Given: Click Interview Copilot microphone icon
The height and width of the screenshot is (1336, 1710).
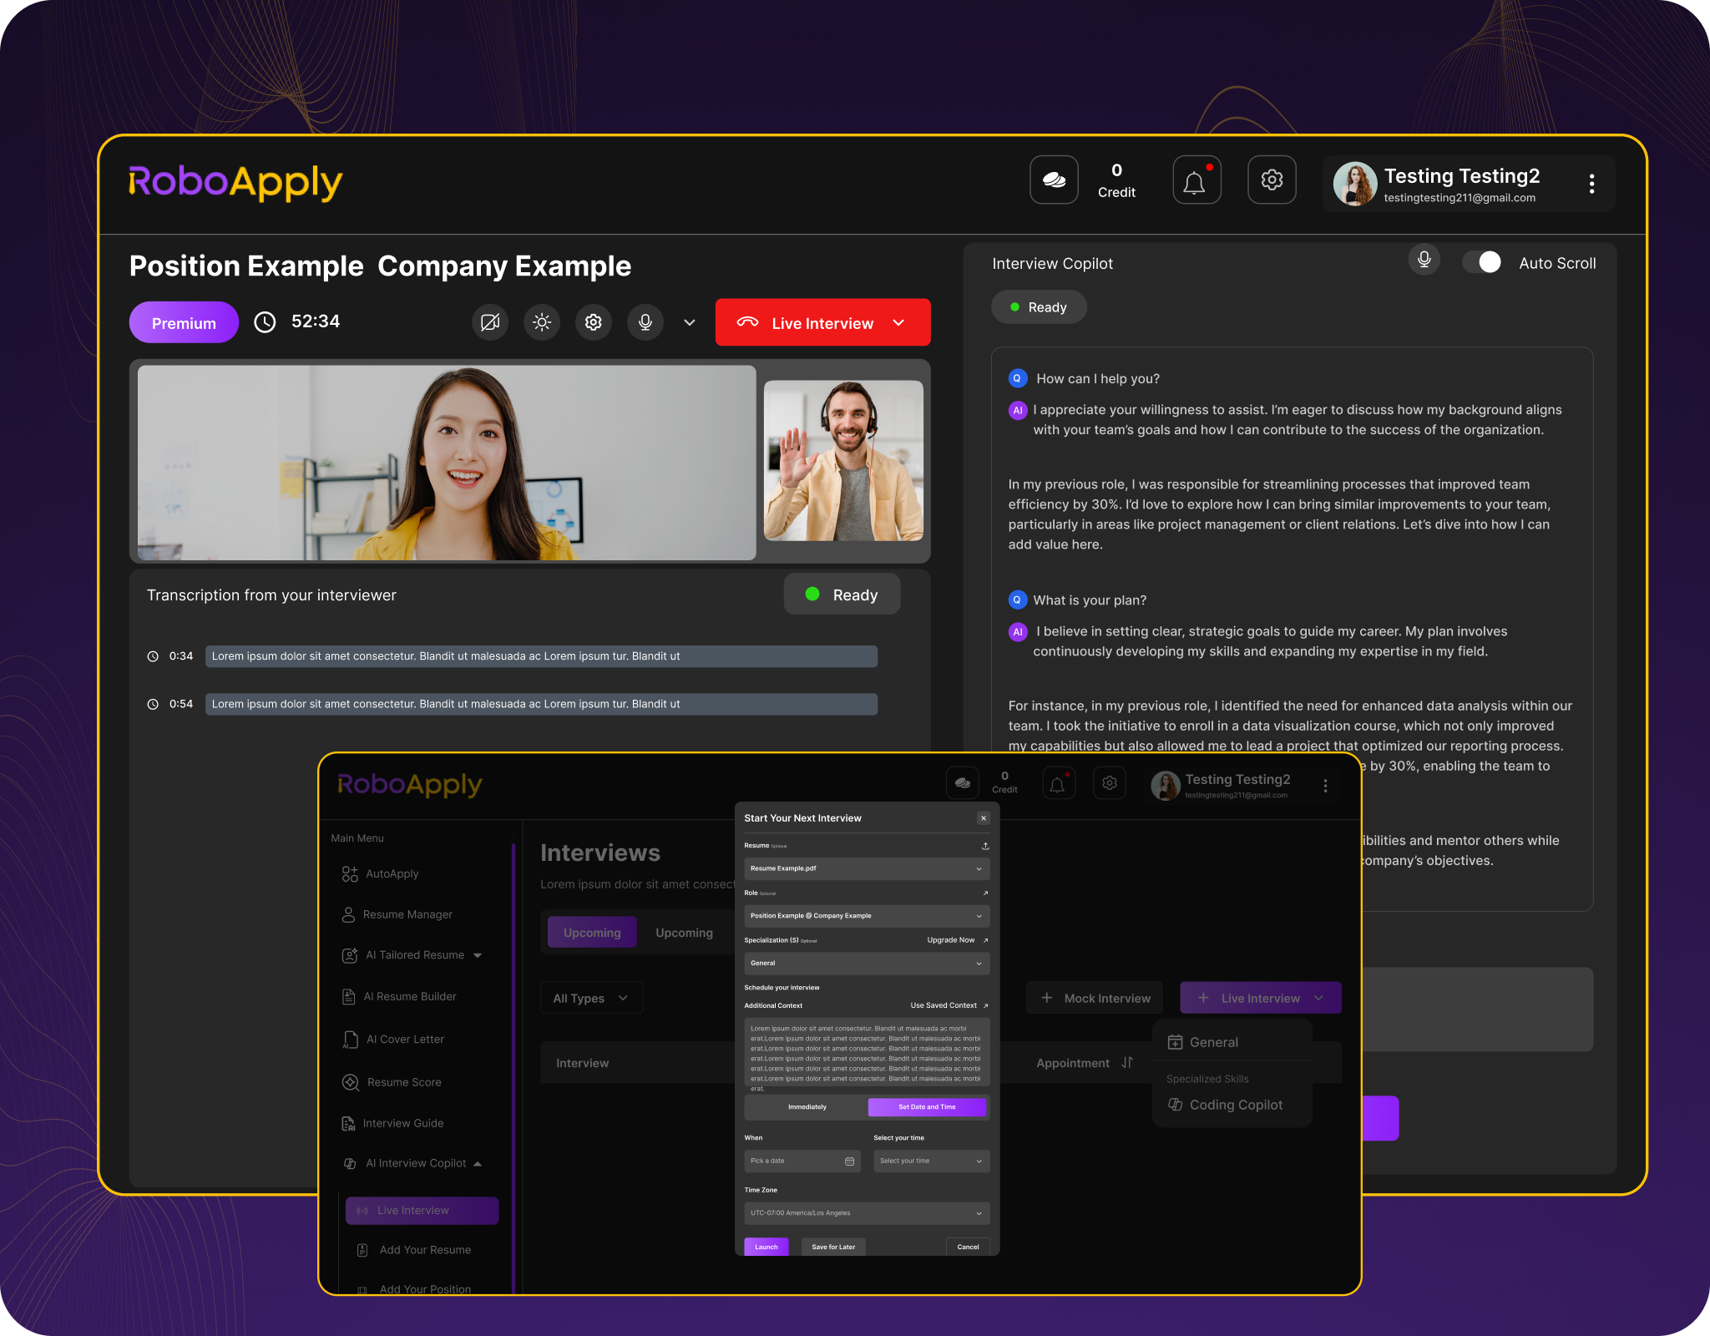Looking at the screenshot, I should 1424,261.
